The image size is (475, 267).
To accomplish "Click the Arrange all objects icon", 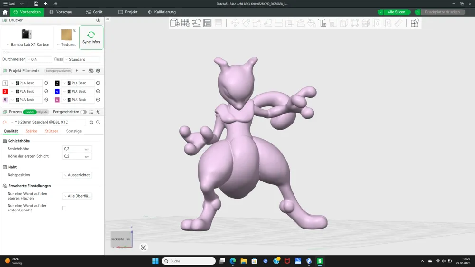I will pos(208,23).
